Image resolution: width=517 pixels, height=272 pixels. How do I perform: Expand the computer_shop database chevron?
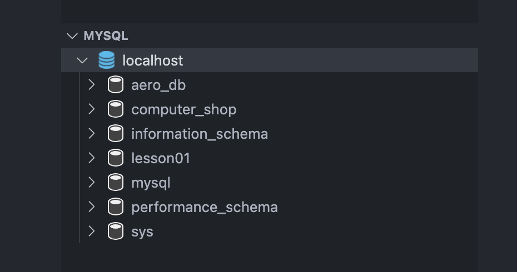(92, 109)
